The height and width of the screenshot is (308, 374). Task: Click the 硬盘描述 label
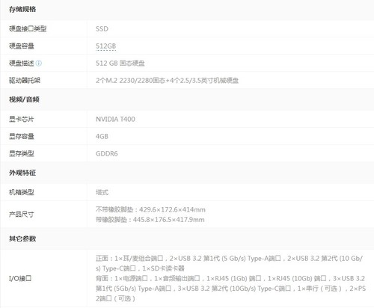(x=22, y=64)
